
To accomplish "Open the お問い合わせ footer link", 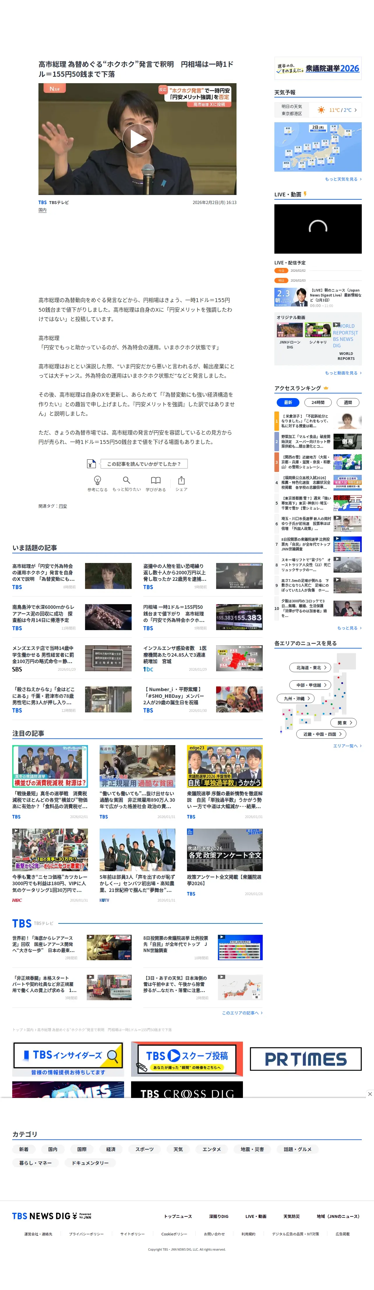I will [214, 1234].
